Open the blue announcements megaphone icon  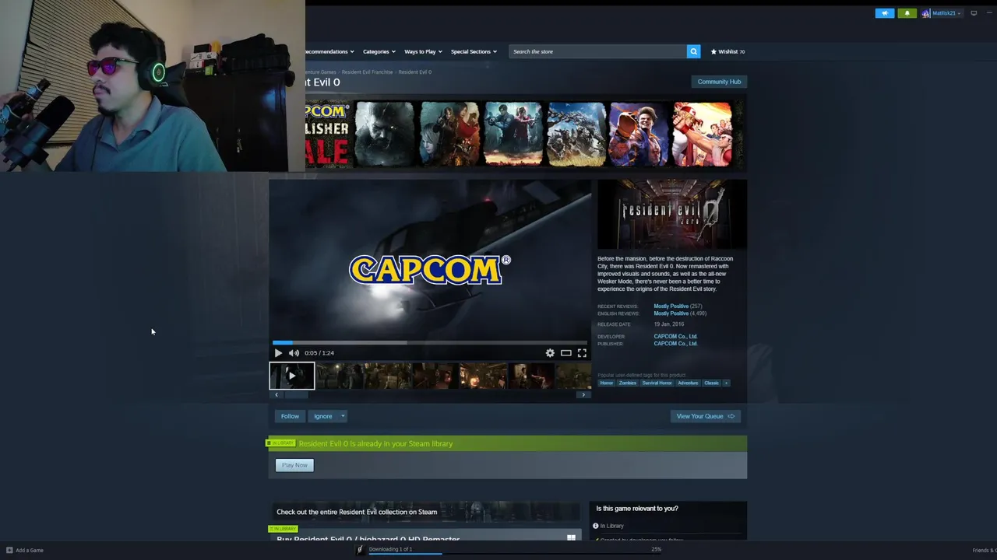(x=885, y=13)
